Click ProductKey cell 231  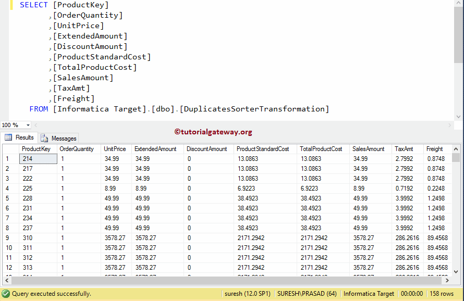(38, 208)
